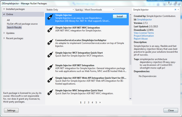
Task: Click the CommonServiceLocator.SimpleInjectorAdapter package icon
Action: pos(50,42)
